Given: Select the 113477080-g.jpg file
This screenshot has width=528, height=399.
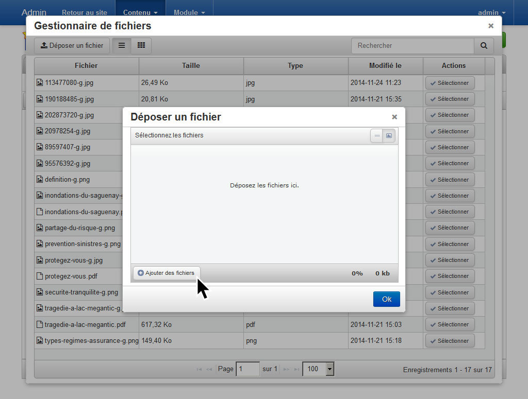Looking at the screenshot, I should (x=450, y=83).
